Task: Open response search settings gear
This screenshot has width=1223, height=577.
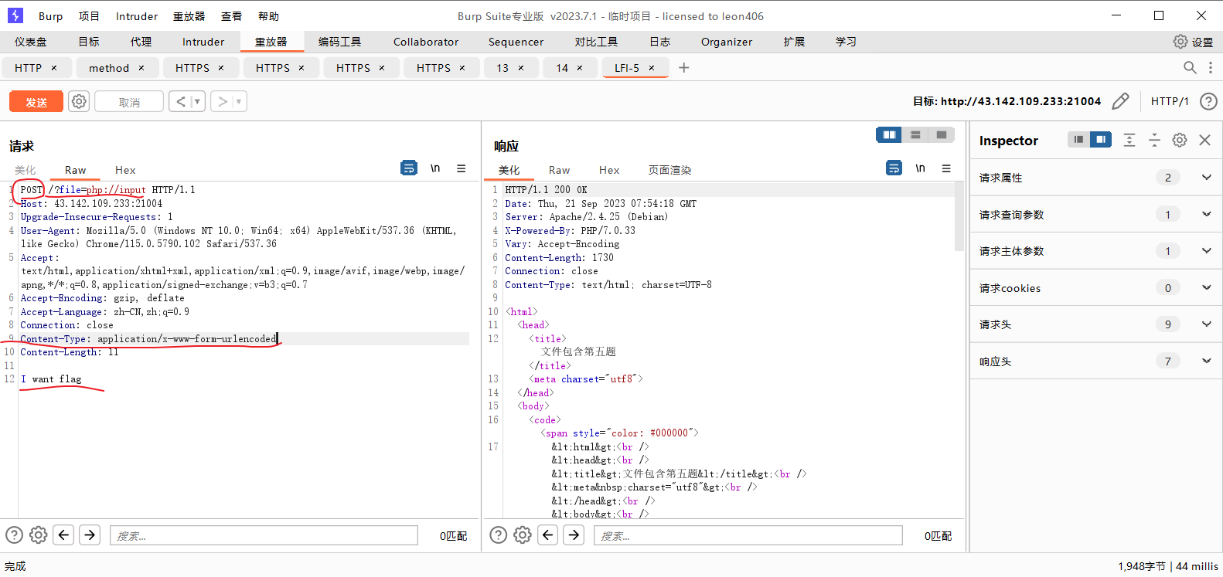Action: tap(523, 535)
